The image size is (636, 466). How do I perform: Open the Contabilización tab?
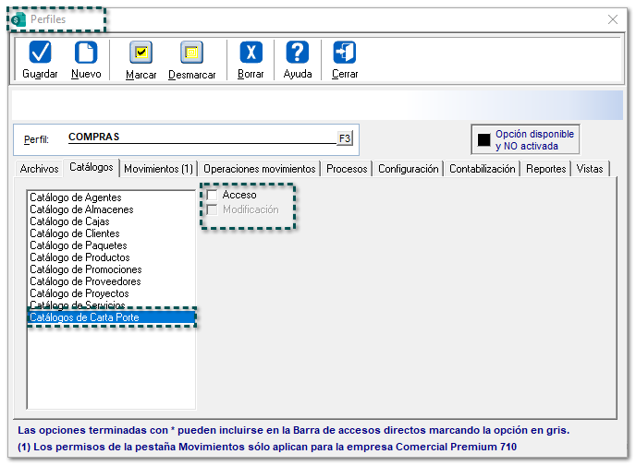click(482, 169)
